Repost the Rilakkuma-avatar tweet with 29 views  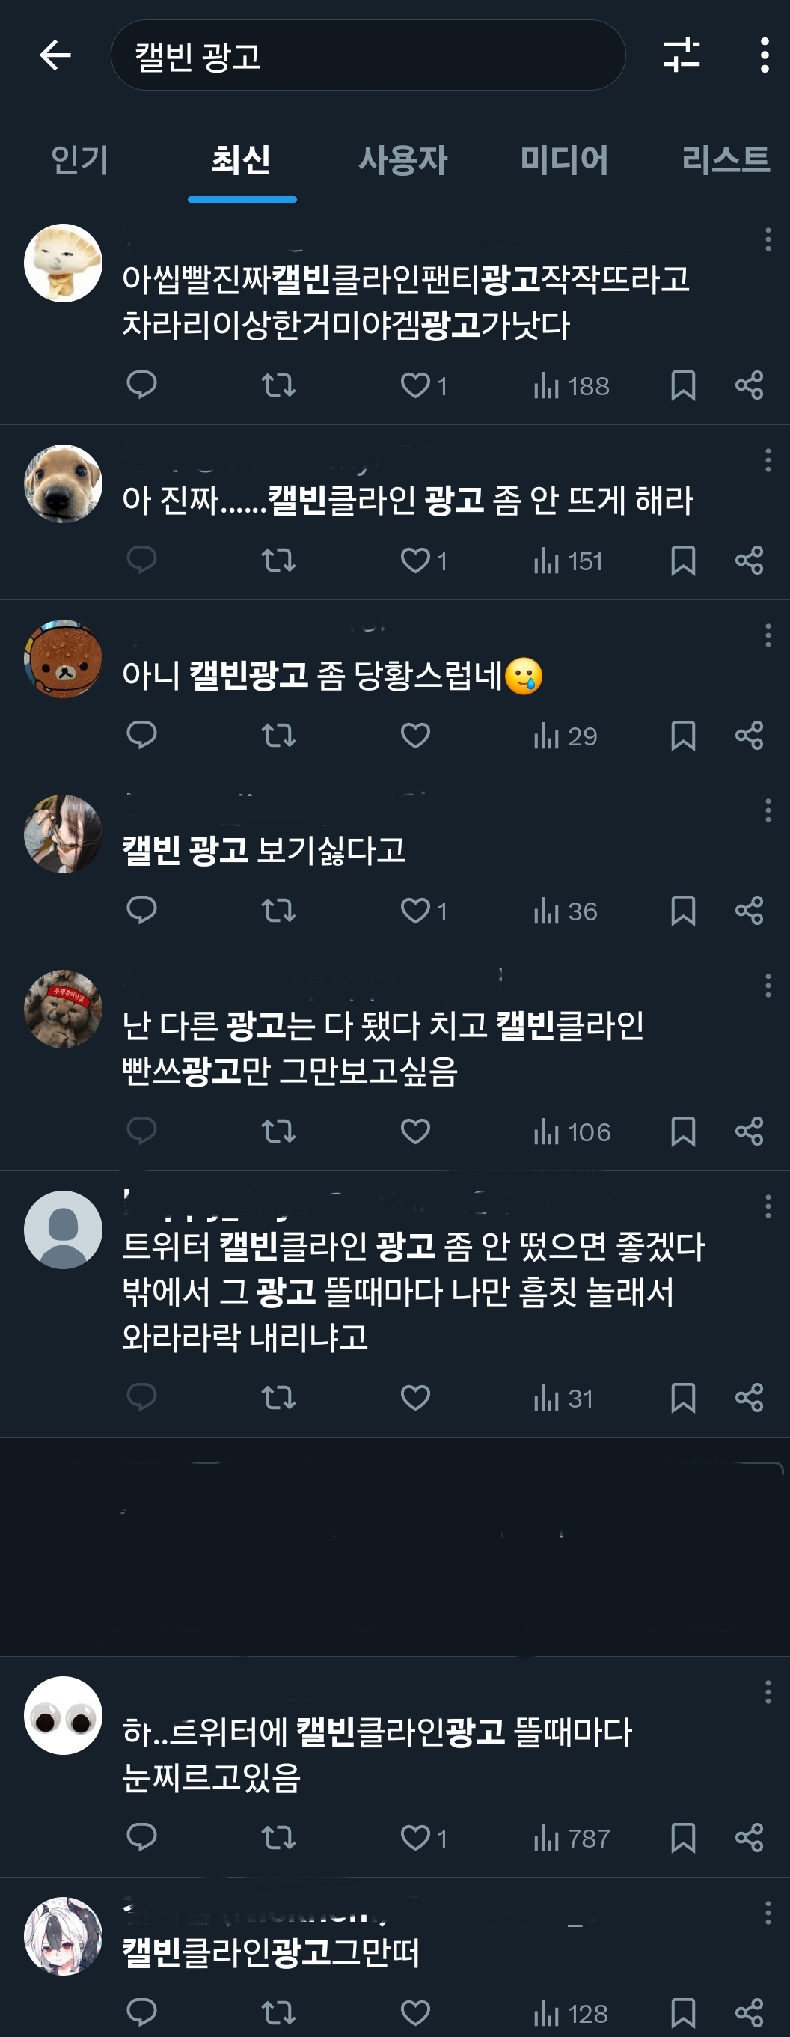[x=278, y=736]
